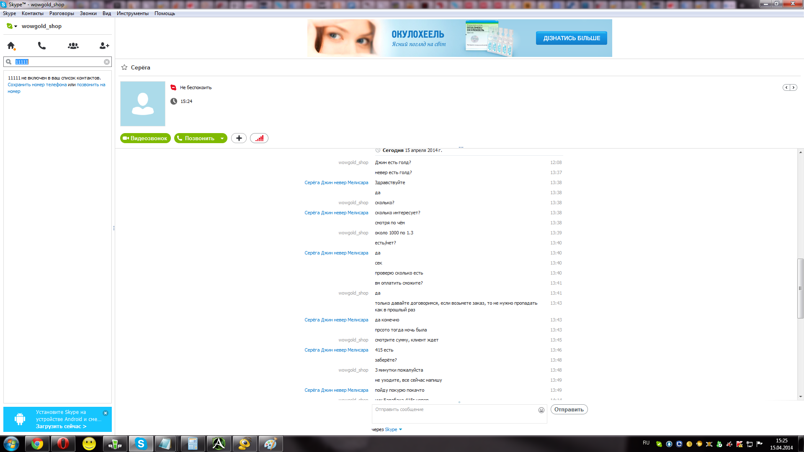
Task: Open the Инструменты menu
Action: pos(132,13)
